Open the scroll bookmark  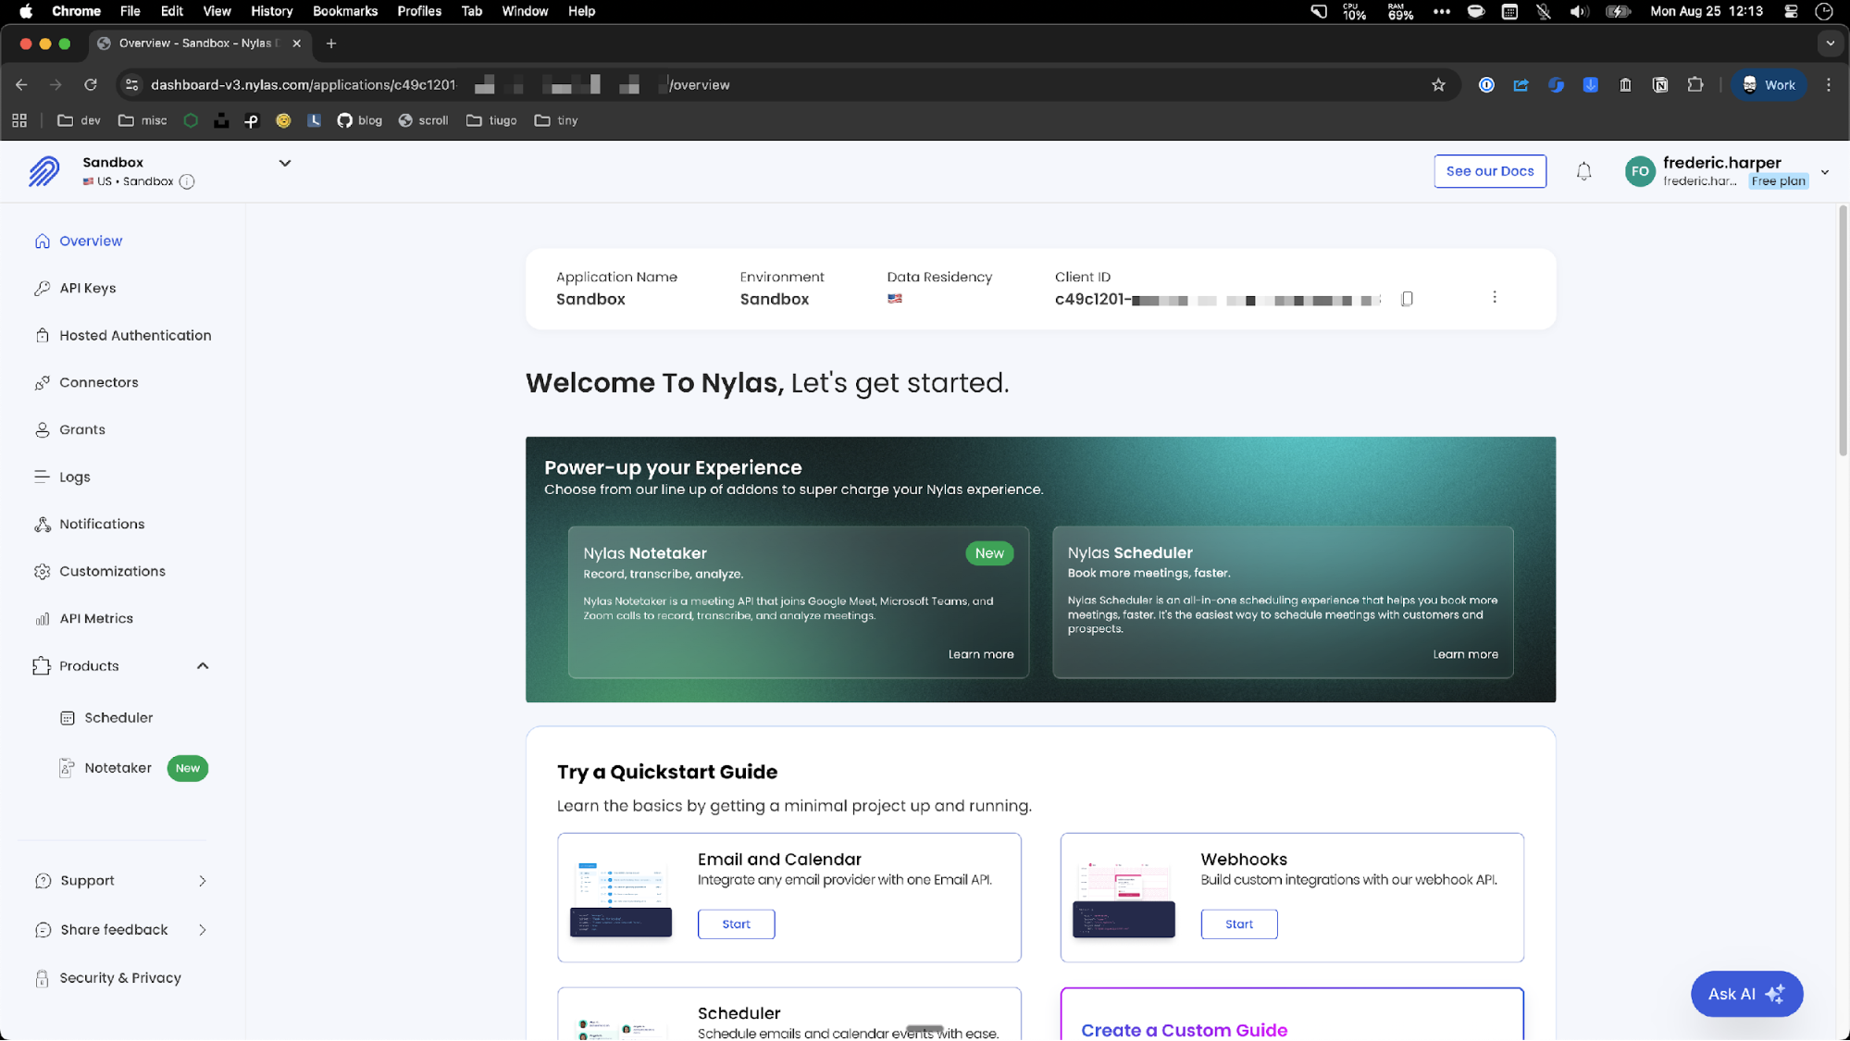coord(423,120)
